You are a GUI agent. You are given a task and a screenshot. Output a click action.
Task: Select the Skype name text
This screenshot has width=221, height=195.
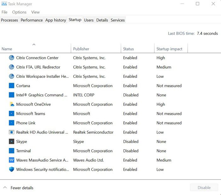tap(21, 141)
